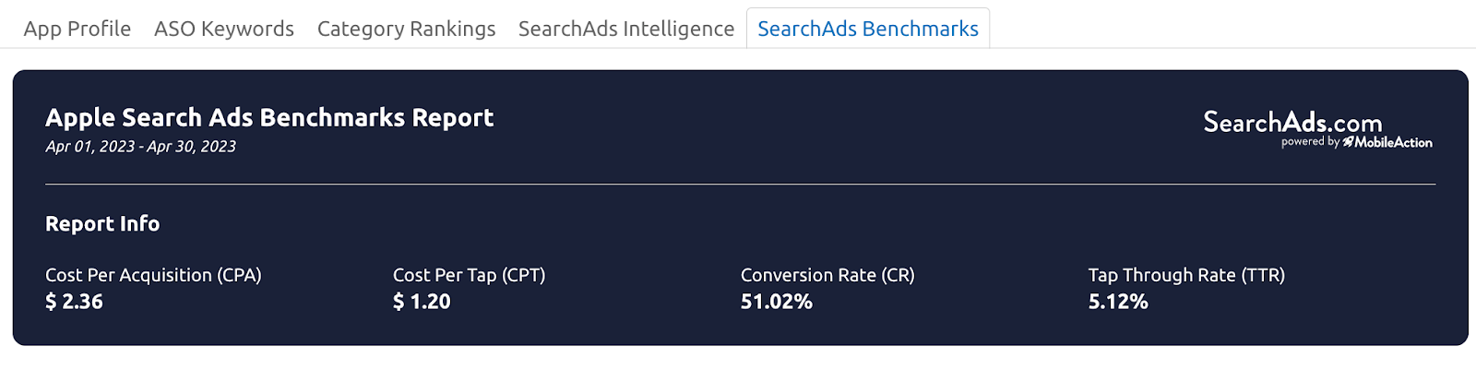The image size is (1476, 370).
Task: Click the Report Info heading
Action: (102, 223)
